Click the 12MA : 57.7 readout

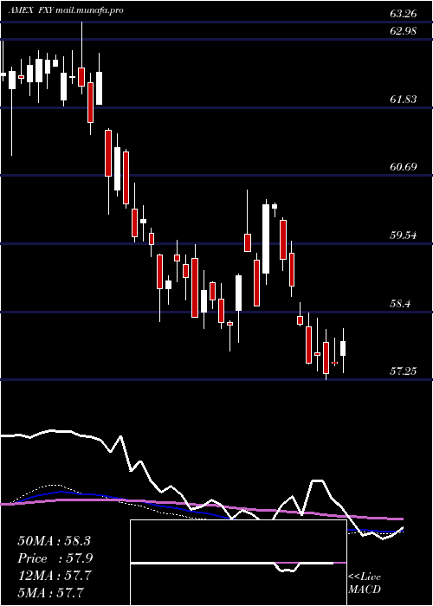point(55,576)
